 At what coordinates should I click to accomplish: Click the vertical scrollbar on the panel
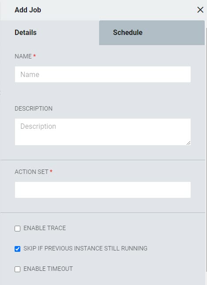[206, 149]
